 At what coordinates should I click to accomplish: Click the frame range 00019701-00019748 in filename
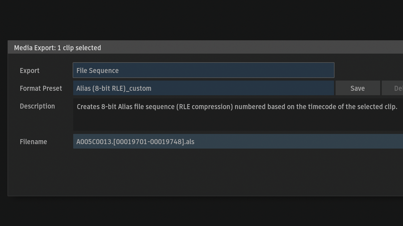149,142
